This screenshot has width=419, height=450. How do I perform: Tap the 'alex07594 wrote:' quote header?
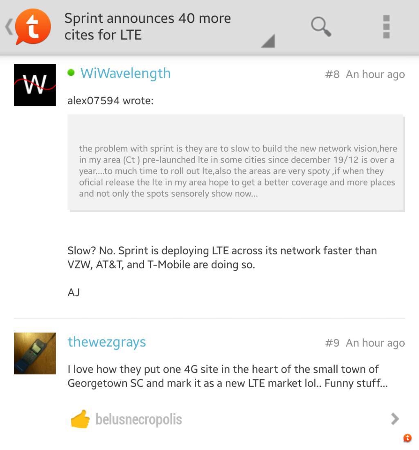110,101
